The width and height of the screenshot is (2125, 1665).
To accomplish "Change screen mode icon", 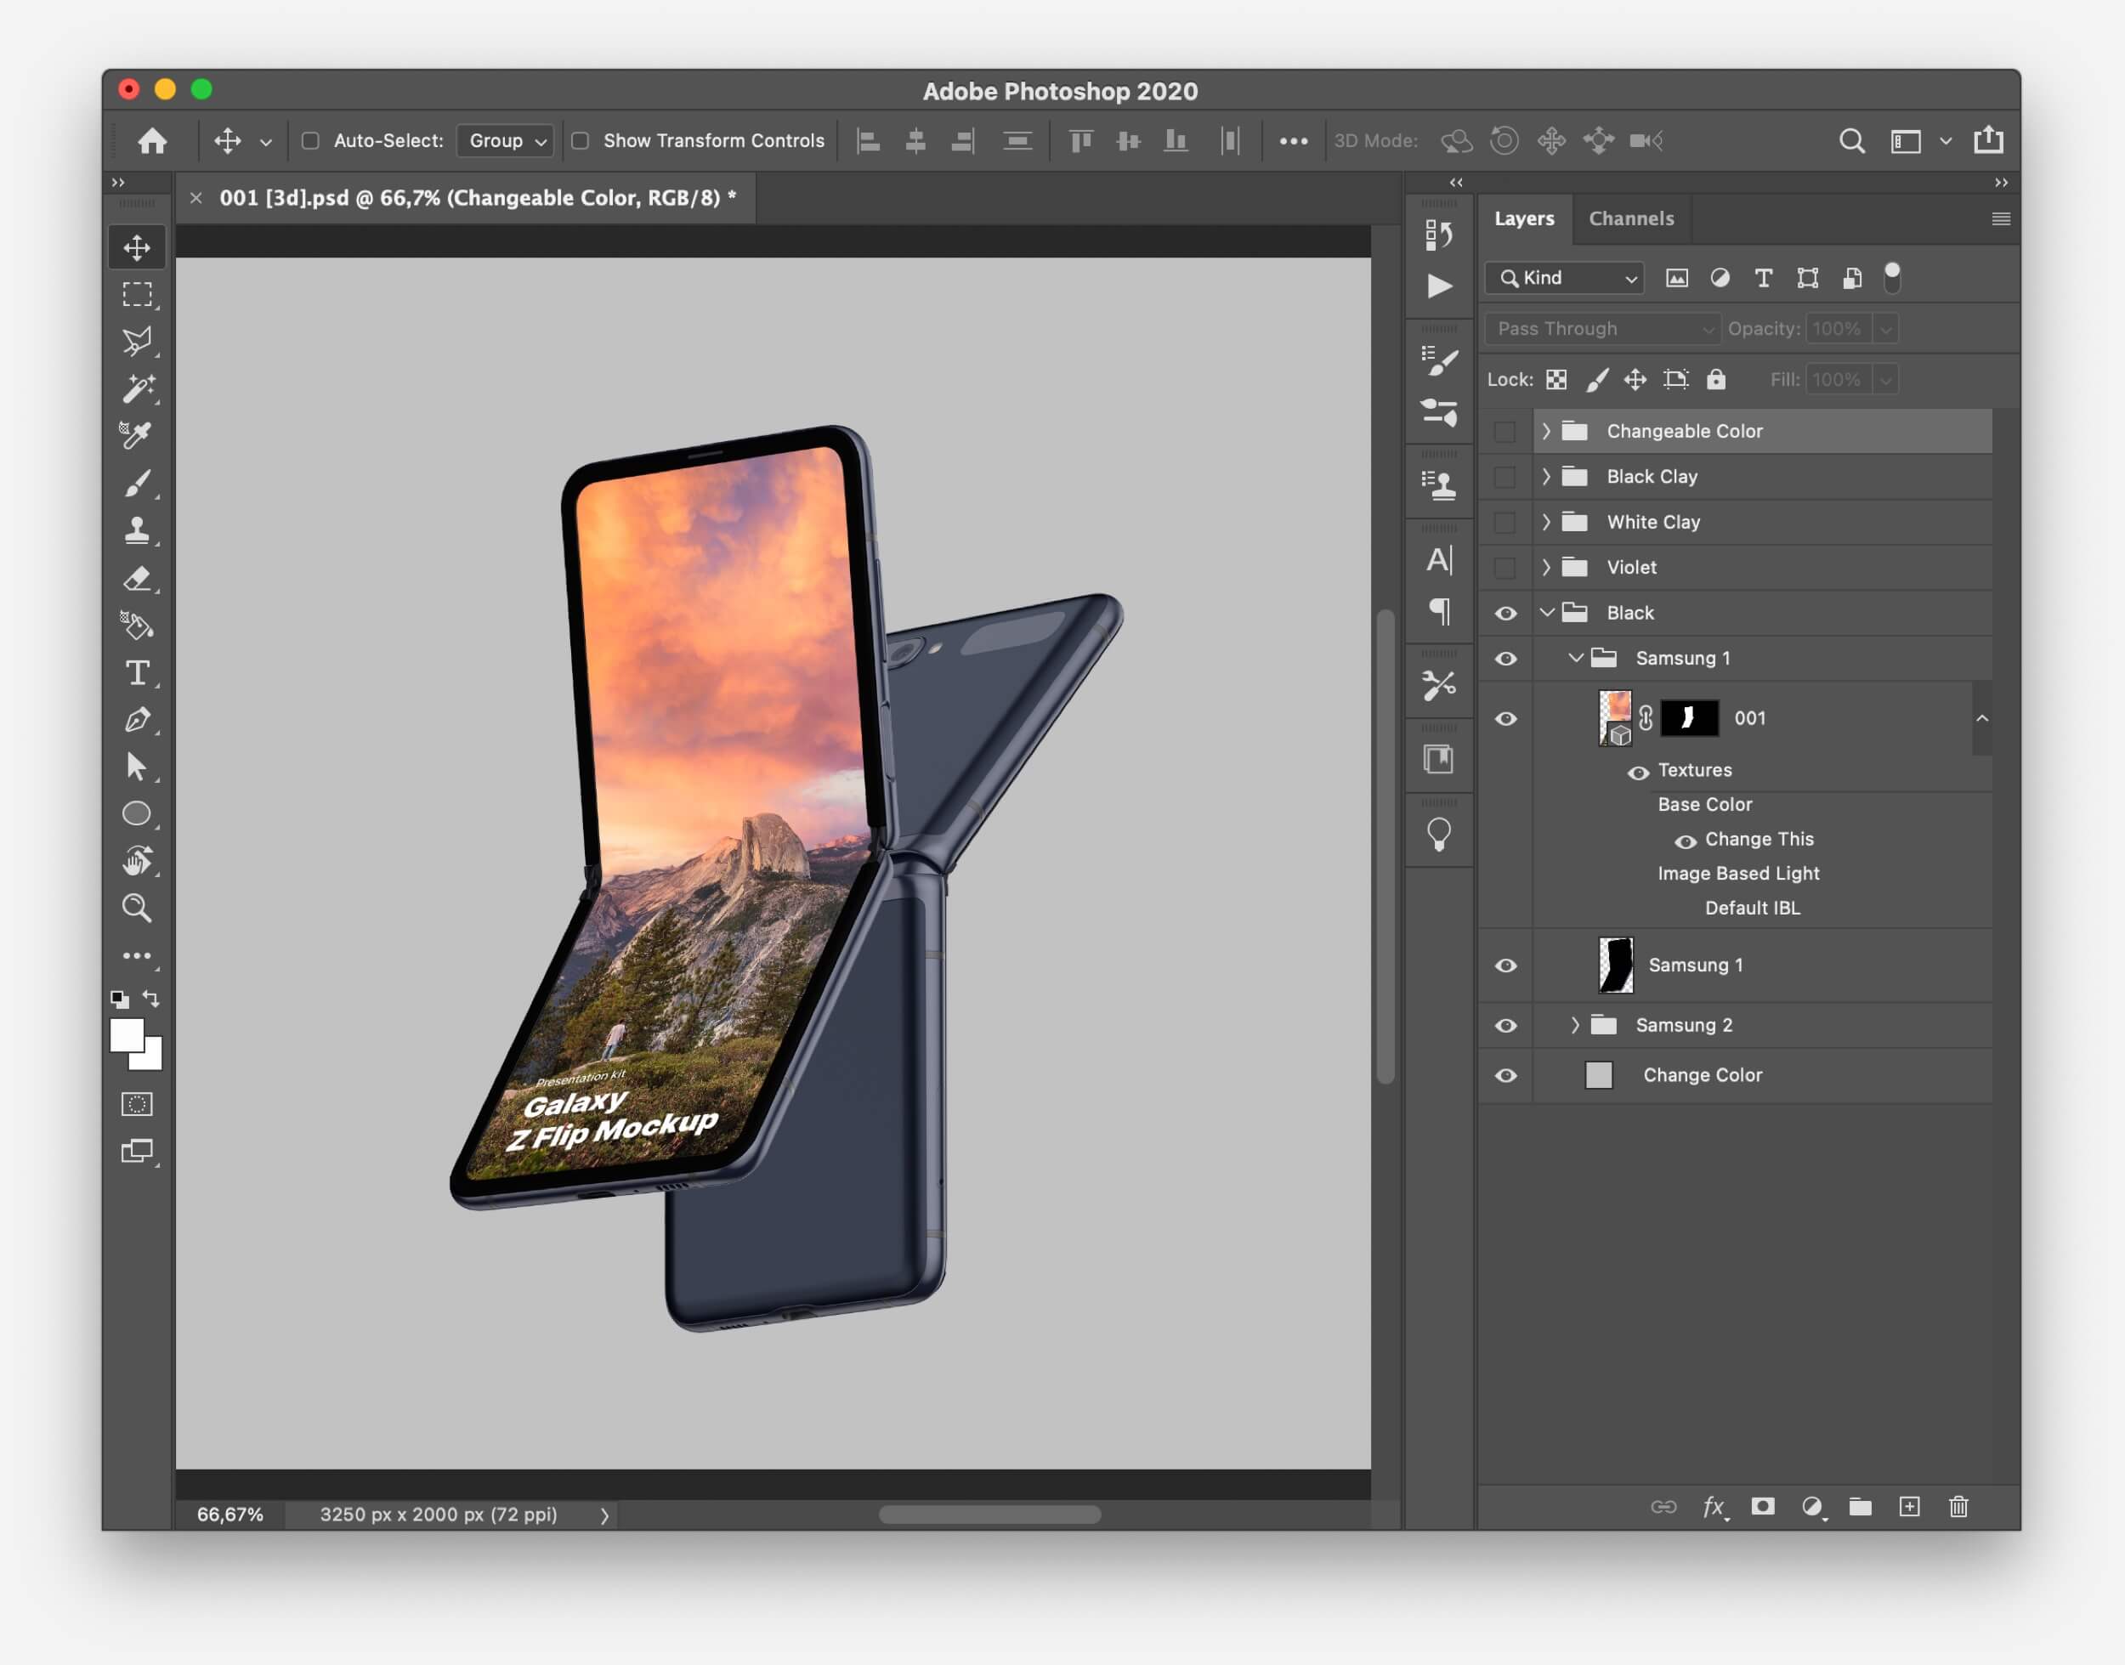I will point(137,1152).
